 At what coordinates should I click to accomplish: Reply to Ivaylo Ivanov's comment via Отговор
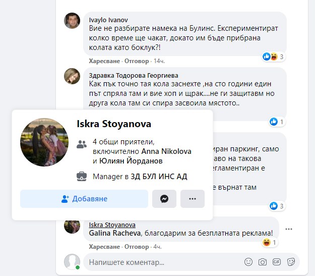pyautogui.click(x=137, y=61)
